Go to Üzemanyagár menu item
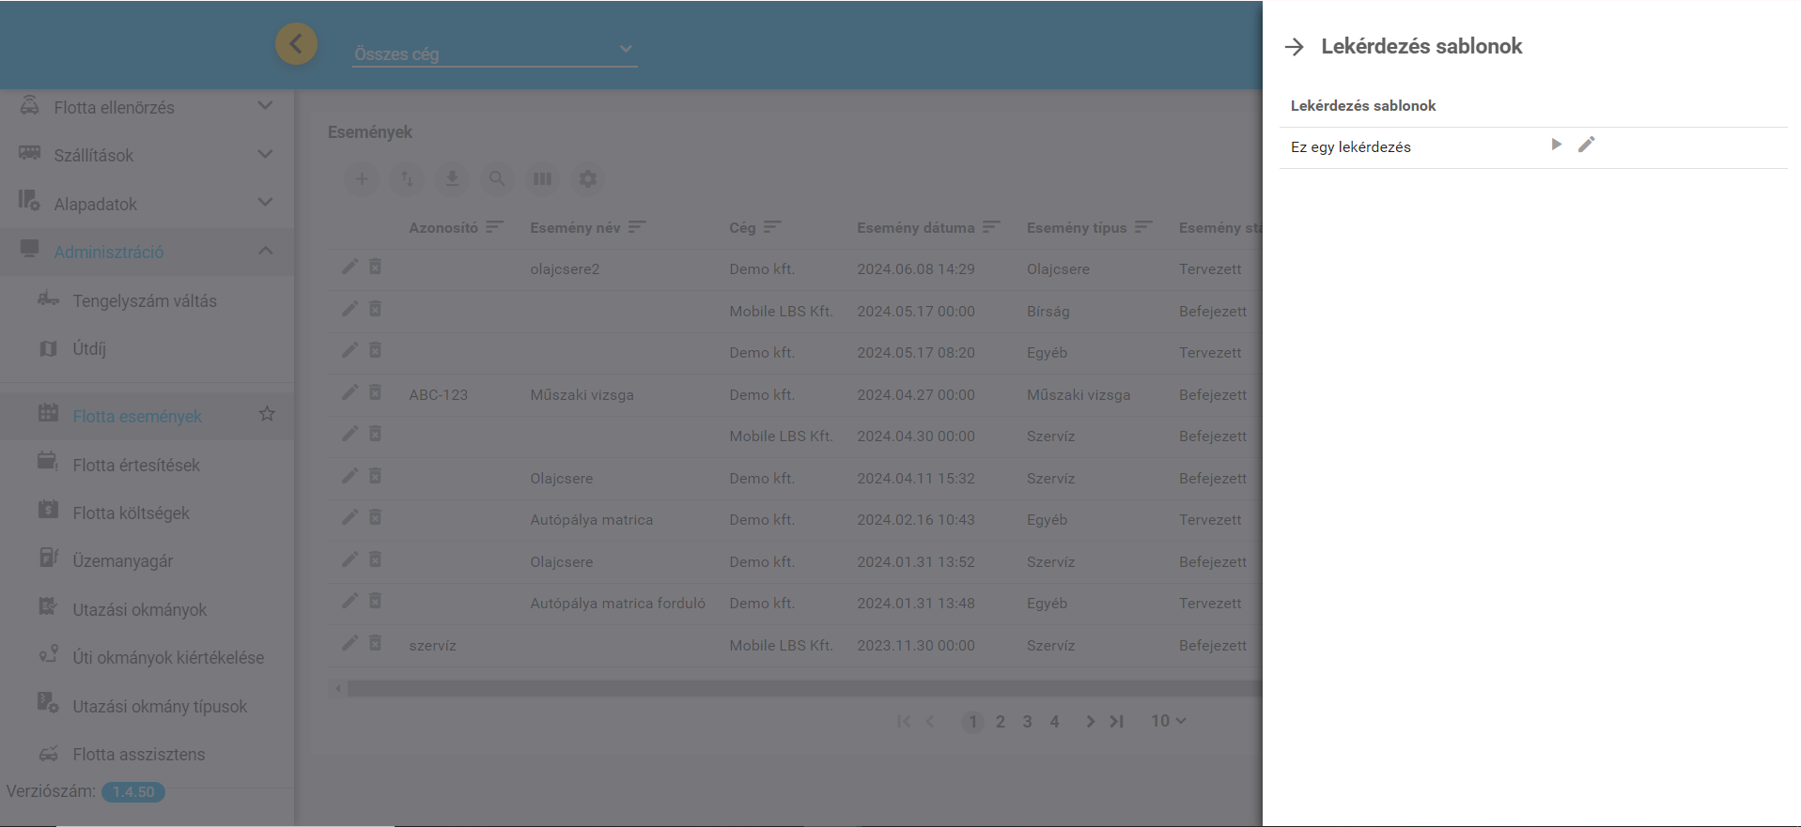The image size is (1801, 827). pyautogui.click(x=123, y=560)
